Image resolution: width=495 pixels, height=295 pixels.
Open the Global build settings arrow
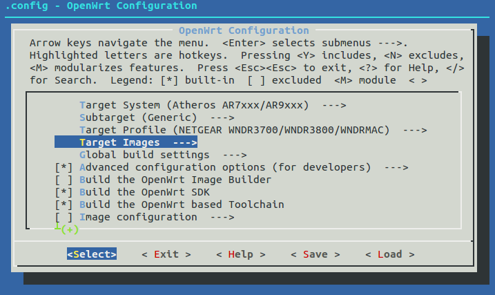pos(235,155)
